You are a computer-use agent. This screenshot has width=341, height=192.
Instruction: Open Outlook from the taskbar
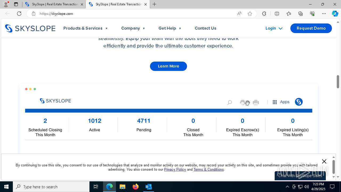[148, 187]
